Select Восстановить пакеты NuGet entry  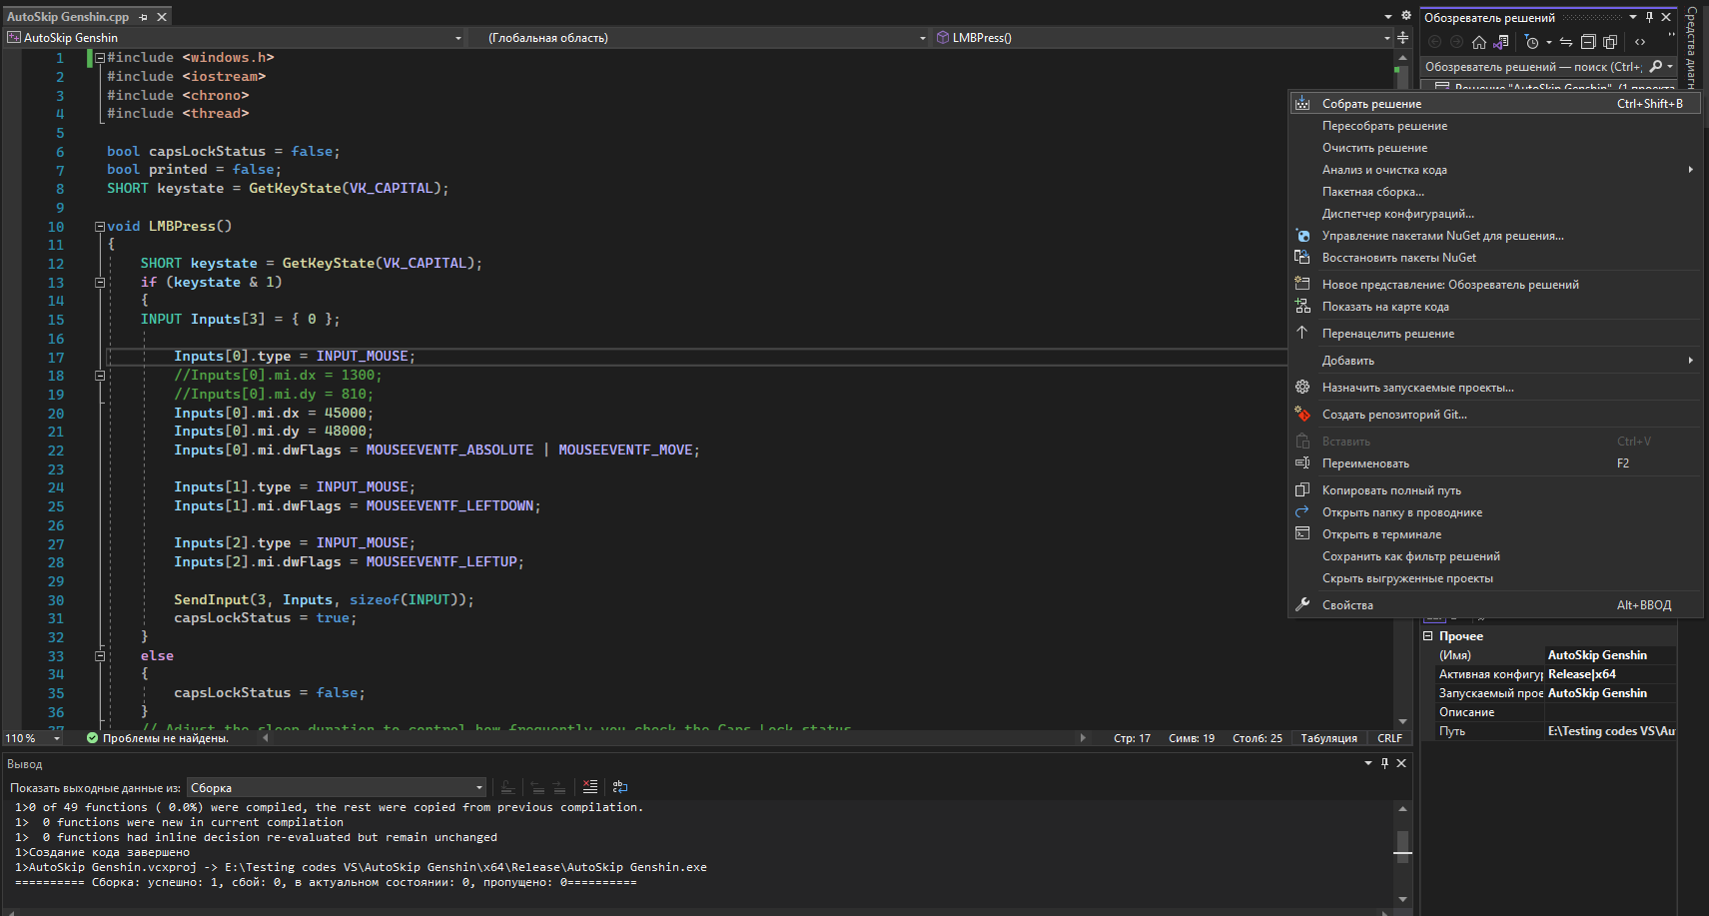click(x=1495, y=258)
